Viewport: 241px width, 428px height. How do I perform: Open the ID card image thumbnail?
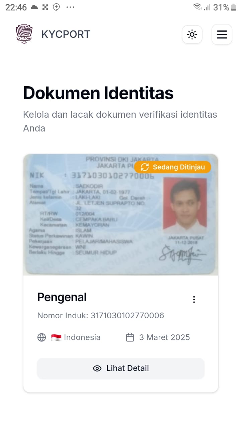pos(120,215)
